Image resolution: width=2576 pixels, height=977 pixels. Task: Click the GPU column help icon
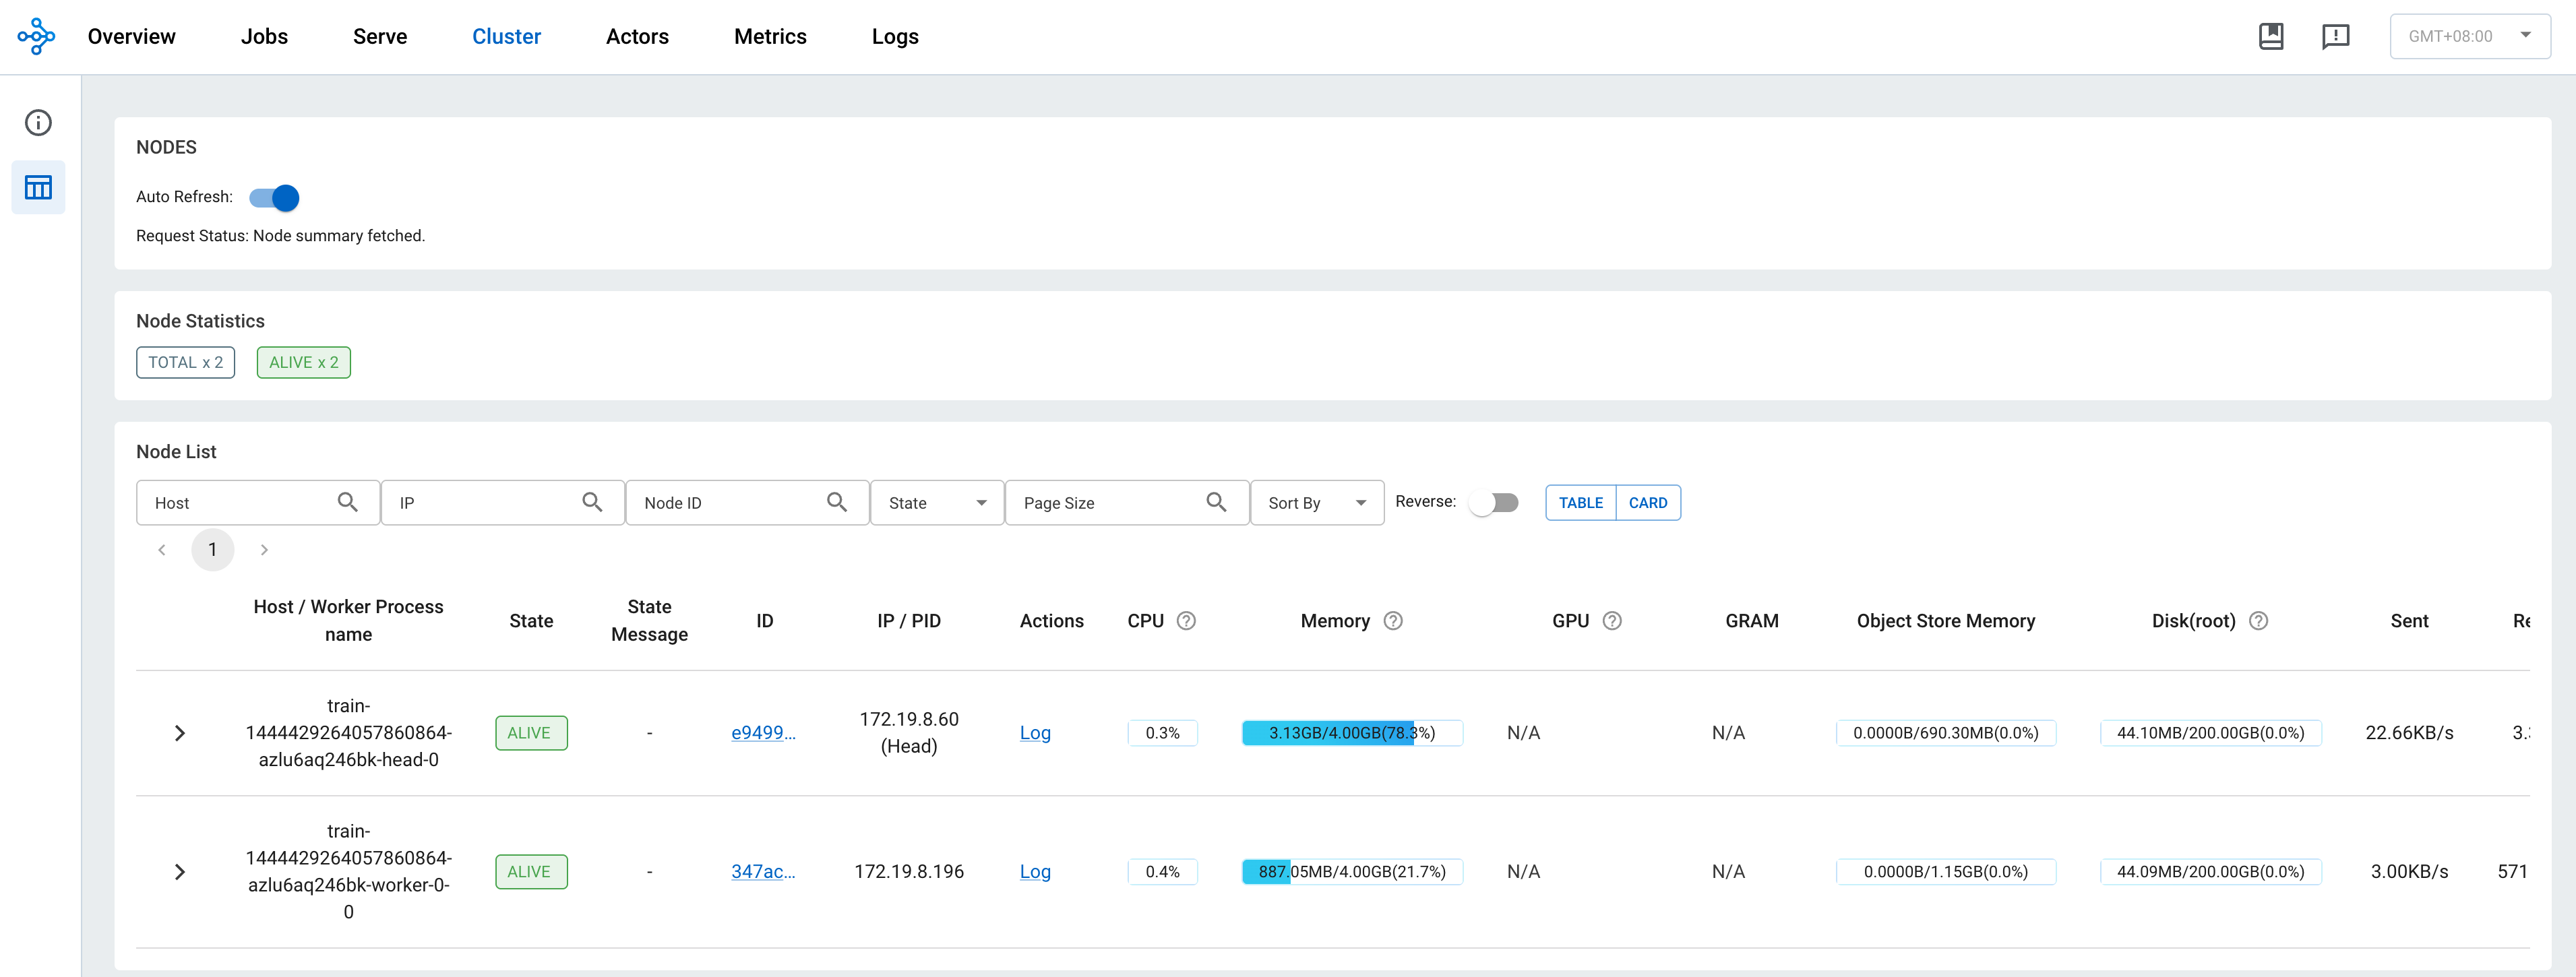(x=1612, y=621)
